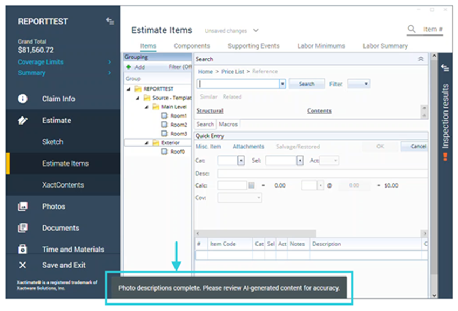458x311 pixels.
Task: Click the Search button
Action: (307, 84)
